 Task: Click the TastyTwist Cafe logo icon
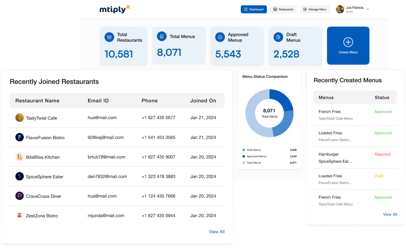coord(19,118)
